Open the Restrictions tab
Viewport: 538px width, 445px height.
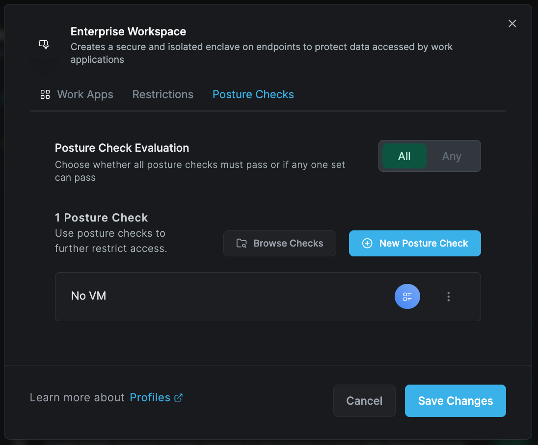tap(162, 94)
